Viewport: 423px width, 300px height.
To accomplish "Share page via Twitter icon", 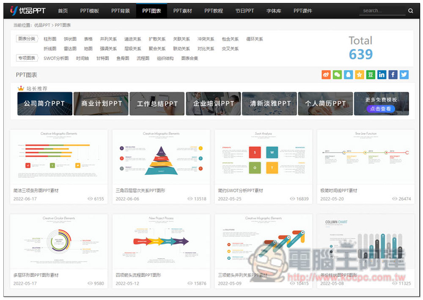I will (404, 75).
